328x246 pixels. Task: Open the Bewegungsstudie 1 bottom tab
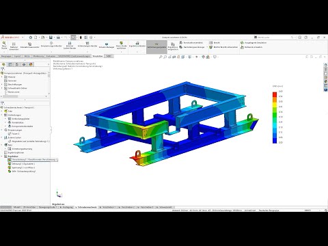(x=48, y=208)
